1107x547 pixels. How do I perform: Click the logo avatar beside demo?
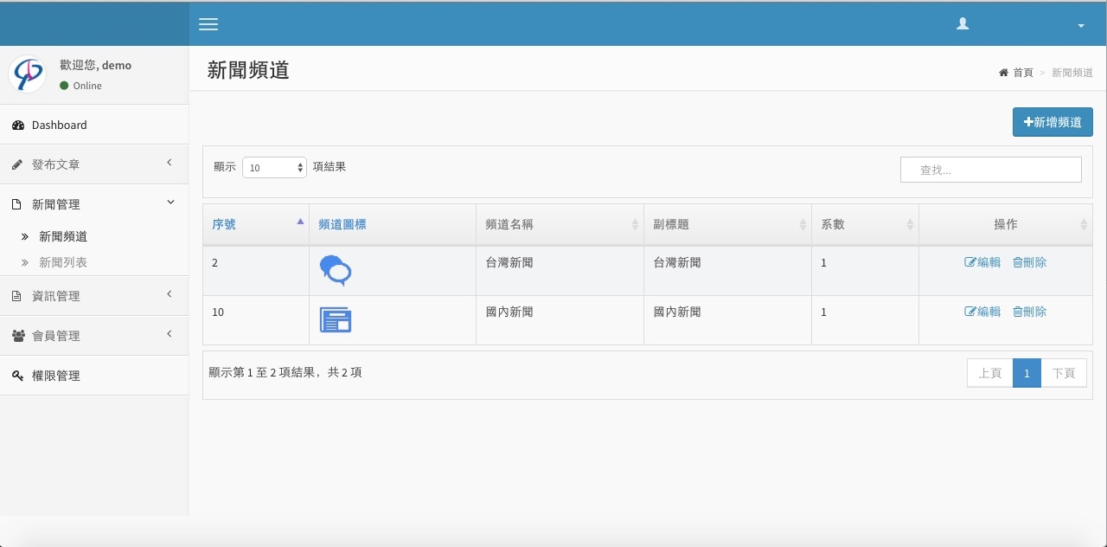pos(27,74)
